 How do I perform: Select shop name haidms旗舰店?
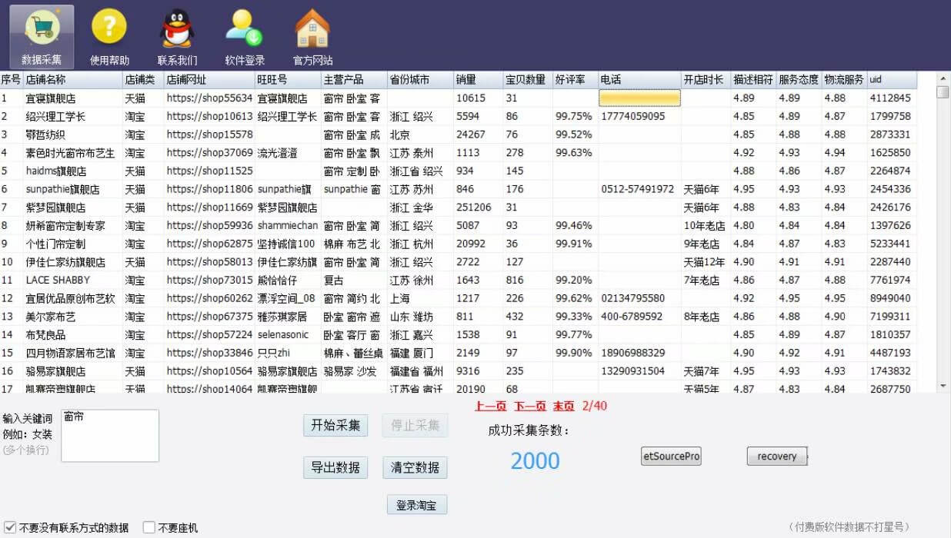[56, 171]
